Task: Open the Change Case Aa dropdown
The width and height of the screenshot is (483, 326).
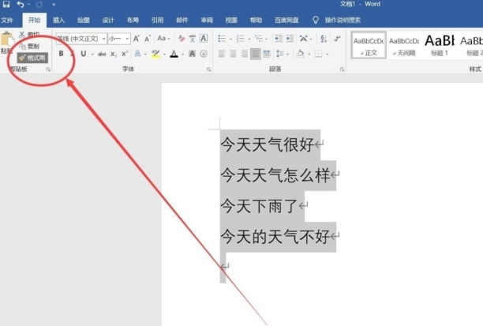Action: coord(163,39)
